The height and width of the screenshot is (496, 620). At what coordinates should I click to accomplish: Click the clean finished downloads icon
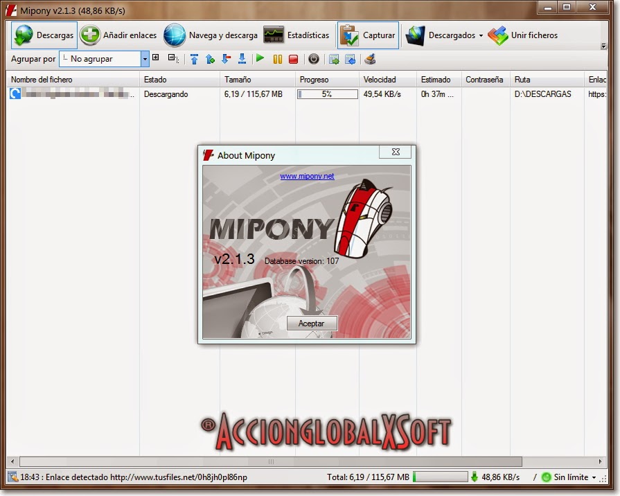coord(370,60)
